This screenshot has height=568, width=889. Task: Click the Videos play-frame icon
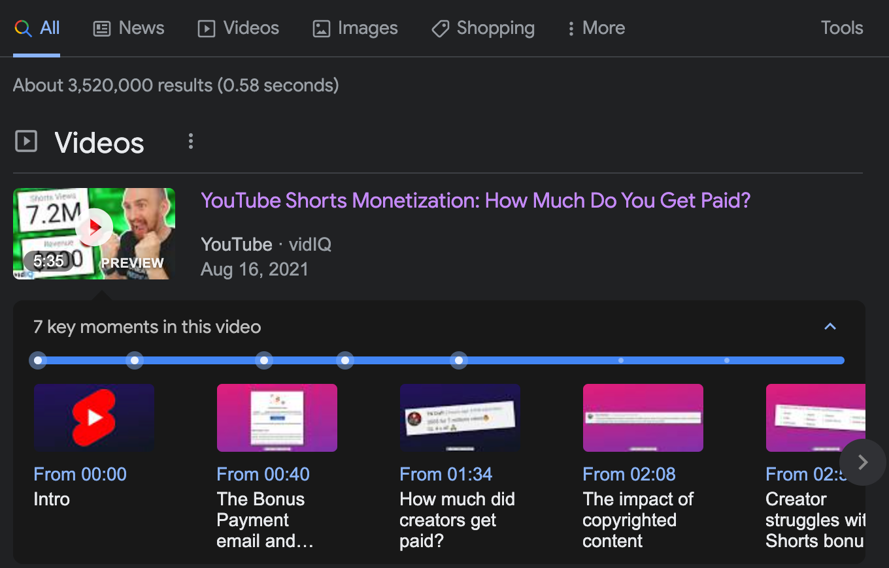pos(205,28)
